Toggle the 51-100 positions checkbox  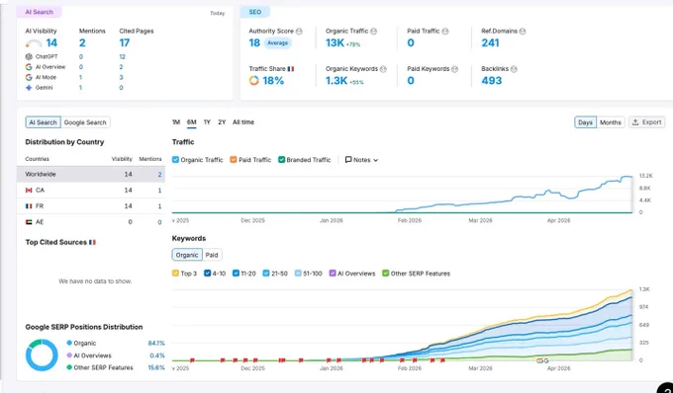298,274
